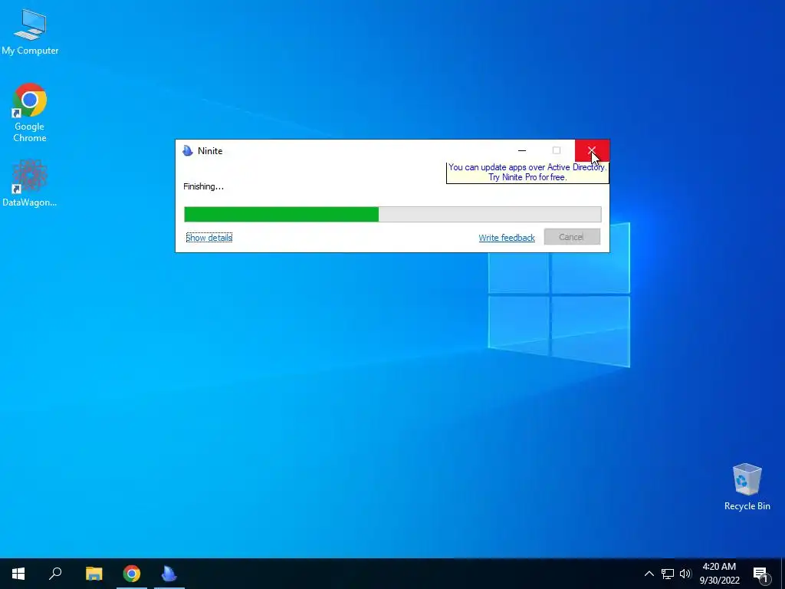
Task: Click the green installation progress bar
Action: [392, 215]
